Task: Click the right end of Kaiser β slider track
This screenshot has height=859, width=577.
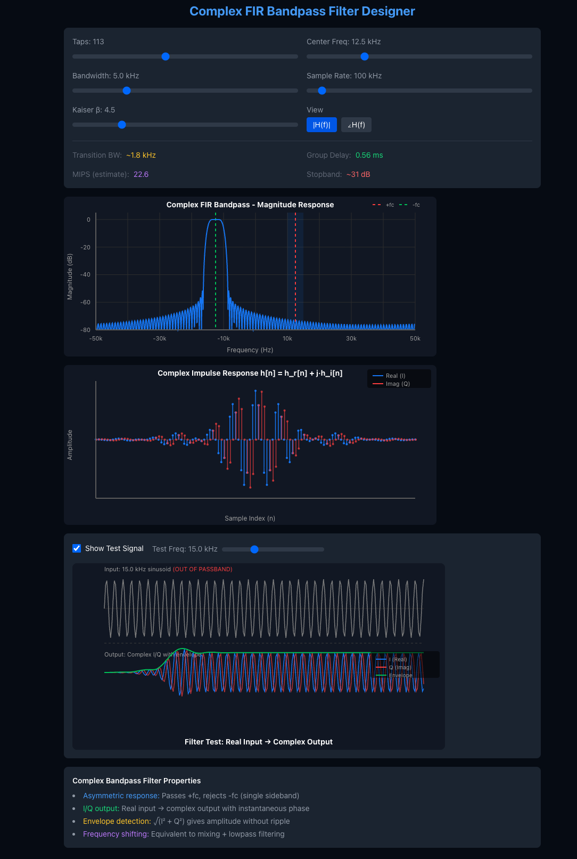Action: tap(296, 125)
